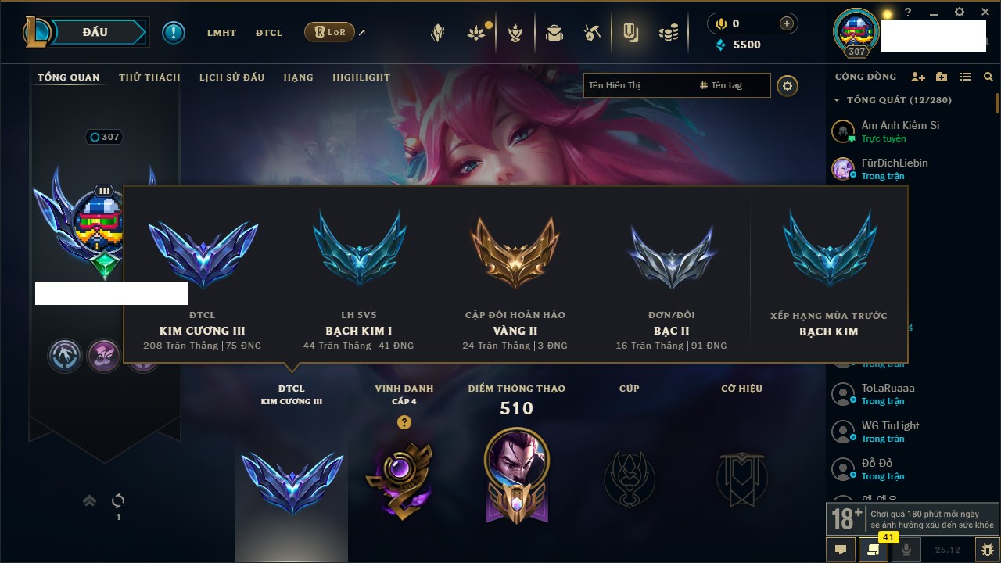Open the Collection cards icon

tap(630, 33)
